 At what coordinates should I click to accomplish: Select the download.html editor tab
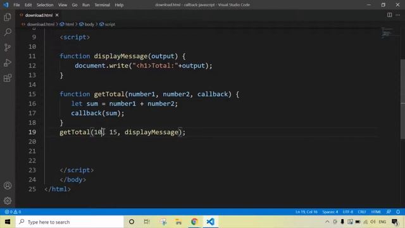click(39, 15)
